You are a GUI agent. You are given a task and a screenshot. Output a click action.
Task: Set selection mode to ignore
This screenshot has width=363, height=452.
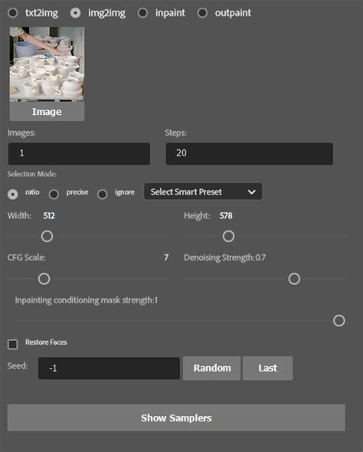coord(103,195)
